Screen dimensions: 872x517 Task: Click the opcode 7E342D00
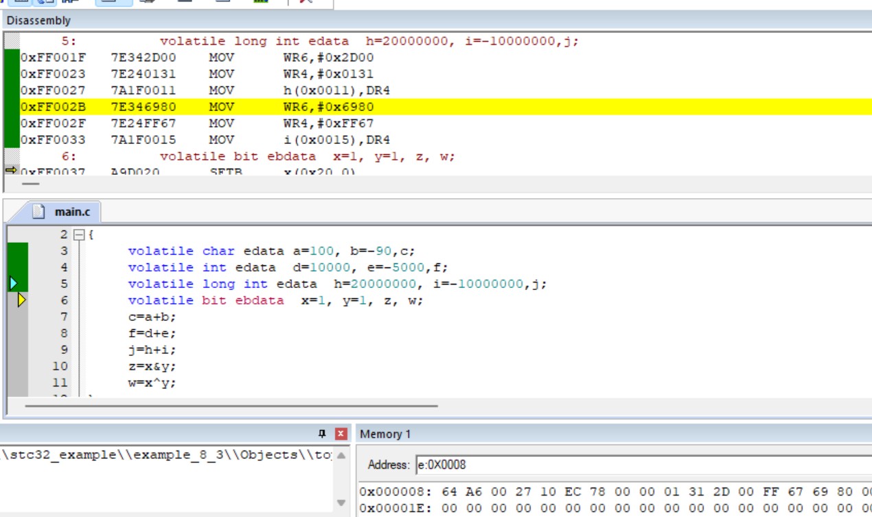tap(144, 58)
